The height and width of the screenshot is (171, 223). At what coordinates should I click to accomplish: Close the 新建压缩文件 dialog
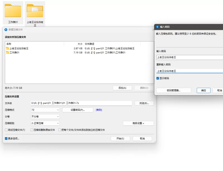coord(153,30)
